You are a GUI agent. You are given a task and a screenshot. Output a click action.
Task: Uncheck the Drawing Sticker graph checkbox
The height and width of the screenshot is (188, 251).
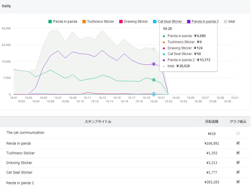(x=238, y=162)
